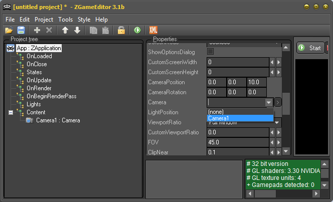Open the ViewportRatio dropdown arrow
This screenshot has width=333, height=202.
click(x=277, y=123)
